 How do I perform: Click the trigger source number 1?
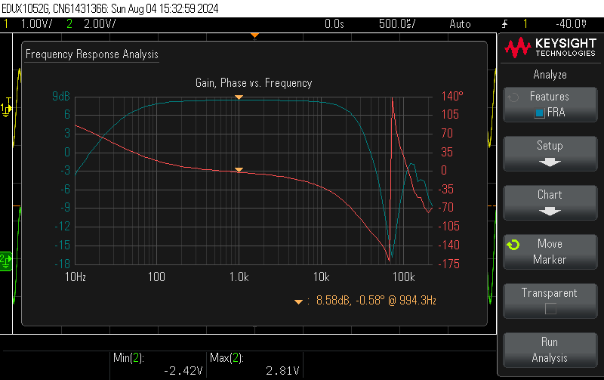tap(525, 24)
